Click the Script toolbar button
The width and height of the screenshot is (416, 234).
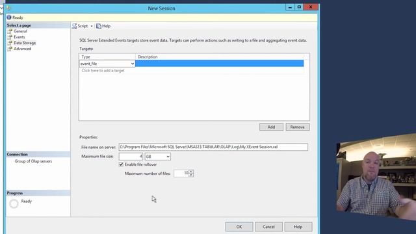pos(80,26)
